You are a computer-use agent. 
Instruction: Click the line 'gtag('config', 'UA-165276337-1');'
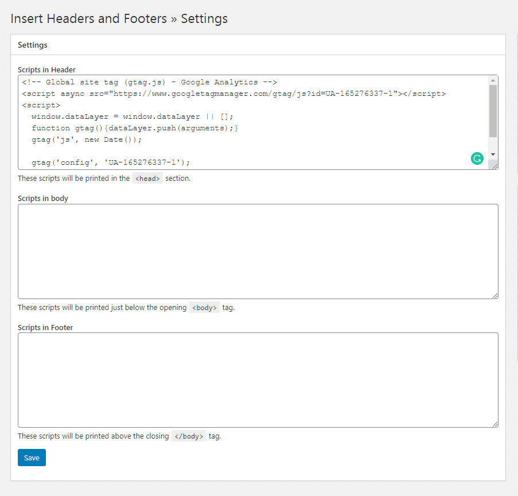point(111,162)
